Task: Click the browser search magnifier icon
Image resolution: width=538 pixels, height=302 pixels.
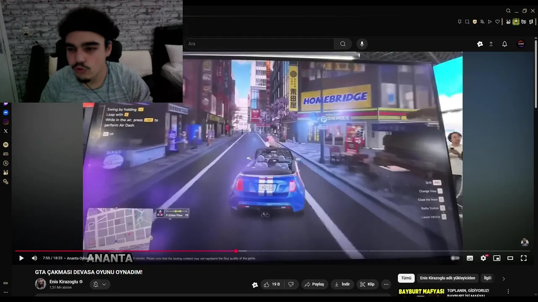Action: pos(508,11)
